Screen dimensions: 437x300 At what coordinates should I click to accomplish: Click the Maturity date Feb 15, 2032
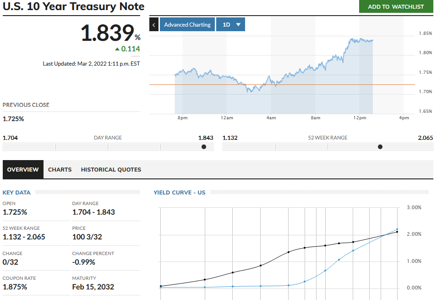[x=93, y=287]
